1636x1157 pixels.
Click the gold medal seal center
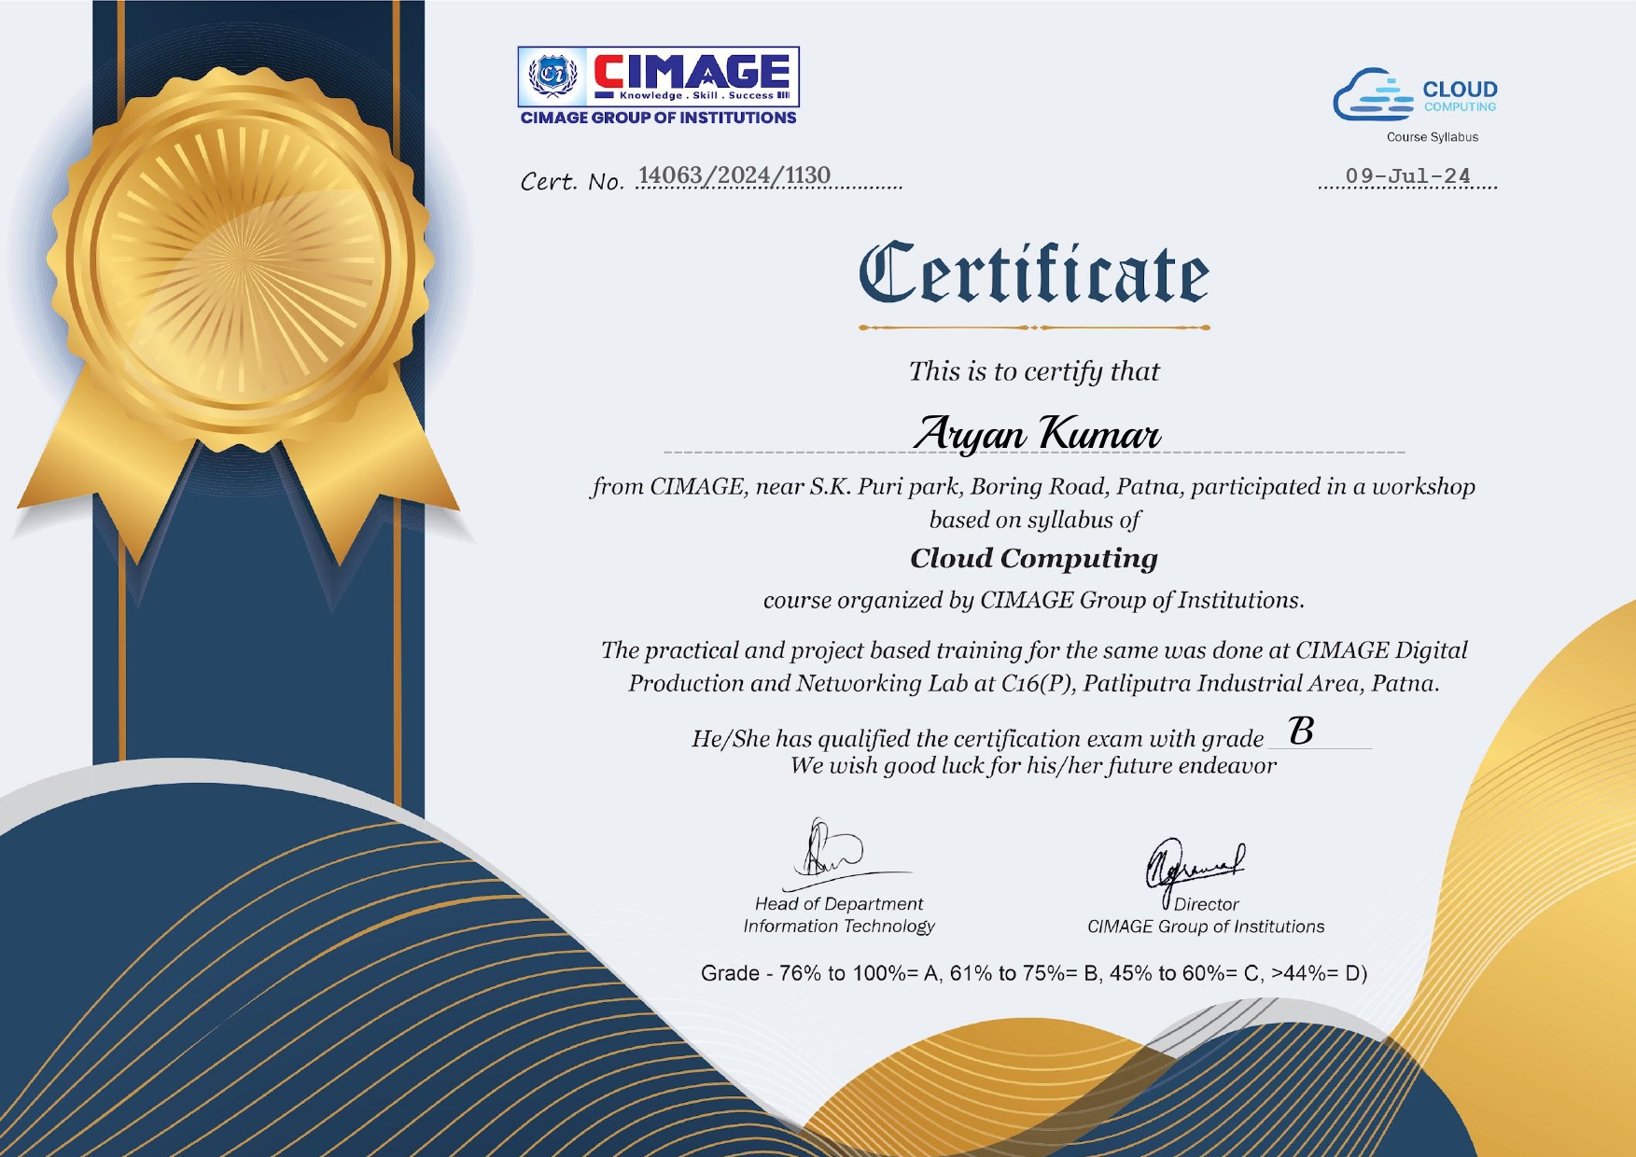[241, 258]
